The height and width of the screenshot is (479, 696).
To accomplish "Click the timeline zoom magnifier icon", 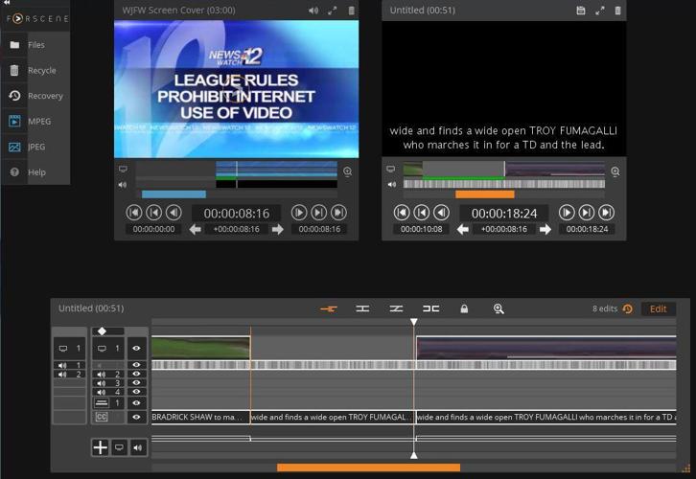I will click(499, 308).
